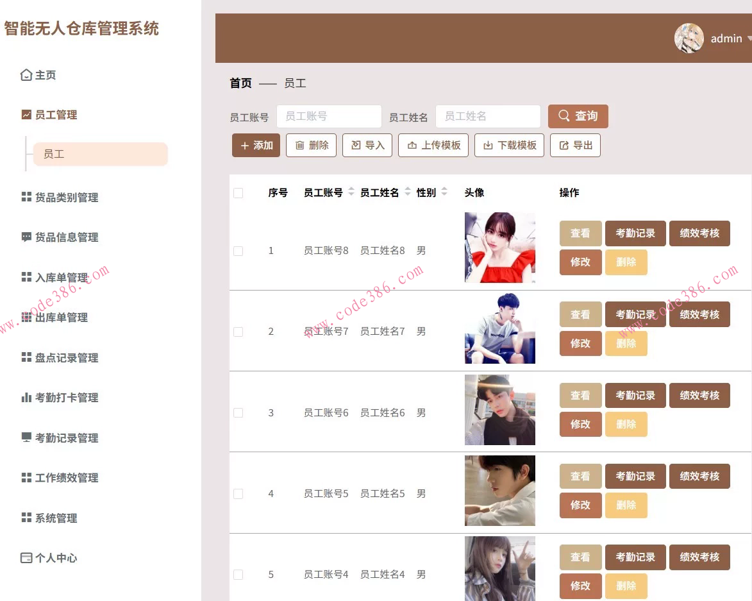Check the row checkbox for 员工账号6
752x601 pixels.
tap(238, 412)
